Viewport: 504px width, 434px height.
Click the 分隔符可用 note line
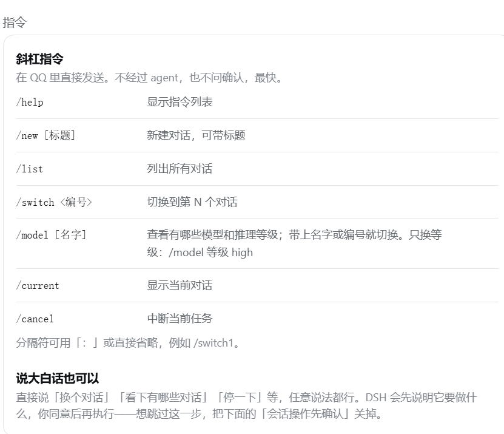pyautogui.click(x=128, y=343)
